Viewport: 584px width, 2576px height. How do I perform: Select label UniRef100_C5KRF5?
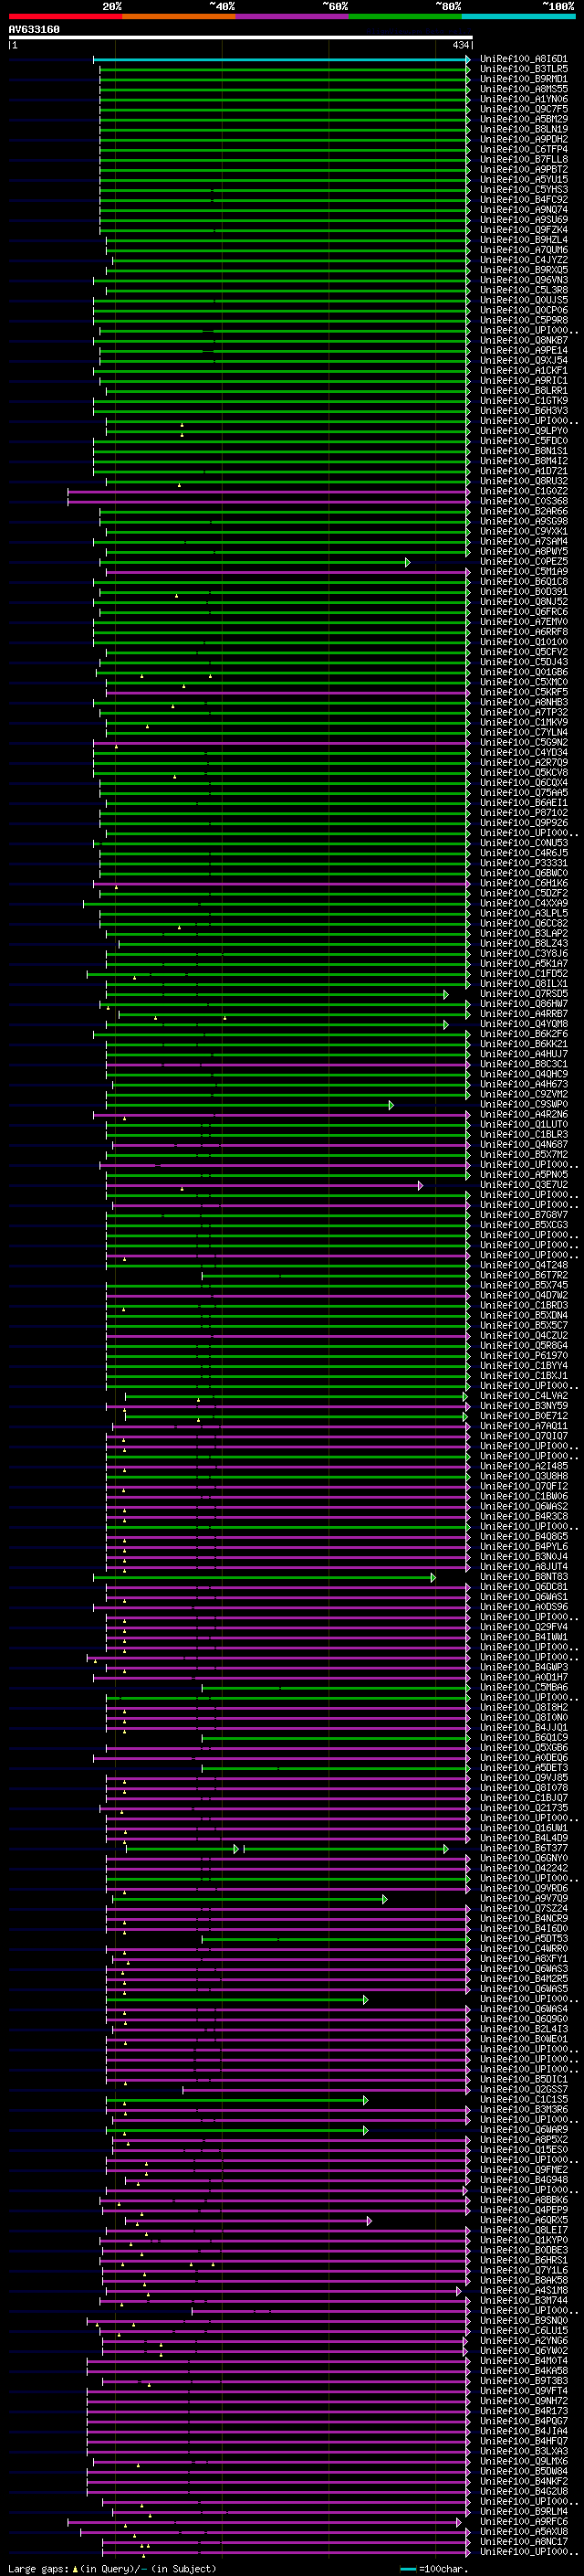[x=523, y=692]
